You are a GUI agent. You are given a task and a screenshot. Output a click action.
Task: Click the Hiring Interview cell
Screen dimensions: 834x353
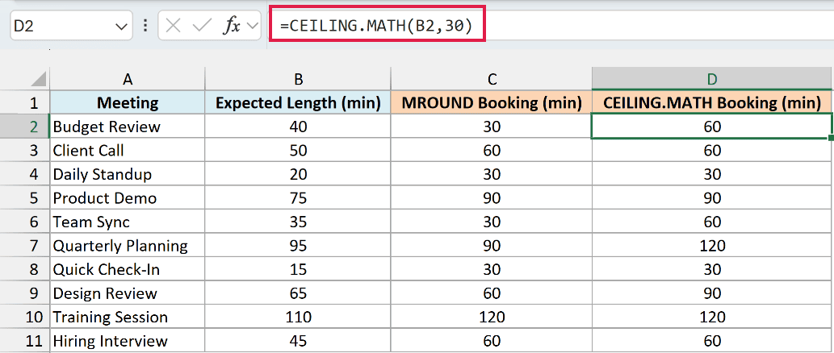tap(127, 341)
